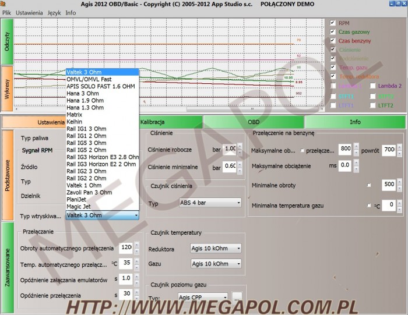Open the Ustawienia menu
Screen dimensions: 408x315
tap(29, 12)
